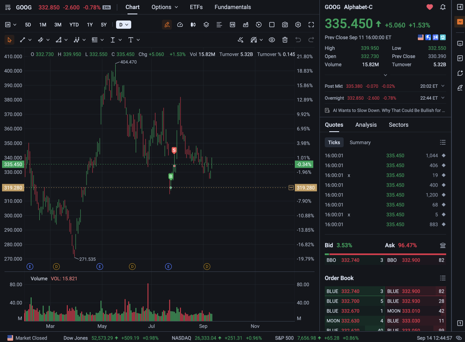Image resolution: width=465 pixels, height=342 pixels.
Task: Expand the Overnight row chevron
Action: click(x=443, y=98)
